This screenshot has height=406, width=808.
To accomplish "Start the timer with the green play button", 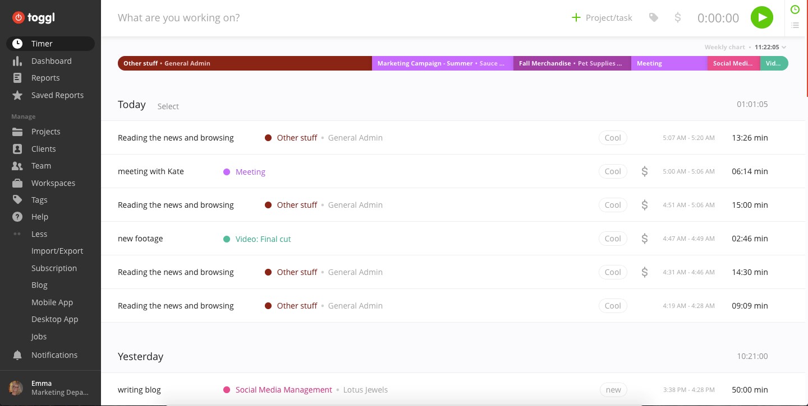I will (x=761, y=17).
